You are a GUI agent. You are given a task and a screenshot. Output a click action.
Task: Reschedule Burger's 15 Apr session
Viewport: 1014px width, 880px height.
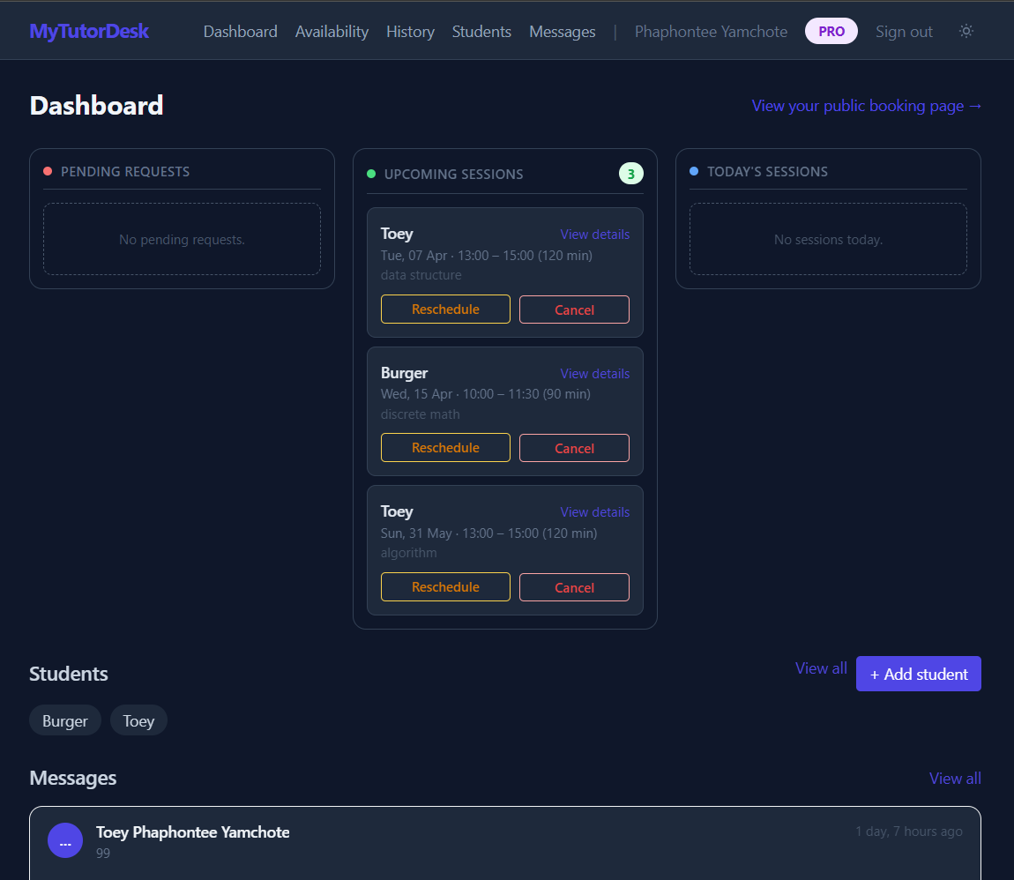click(445, 447)
